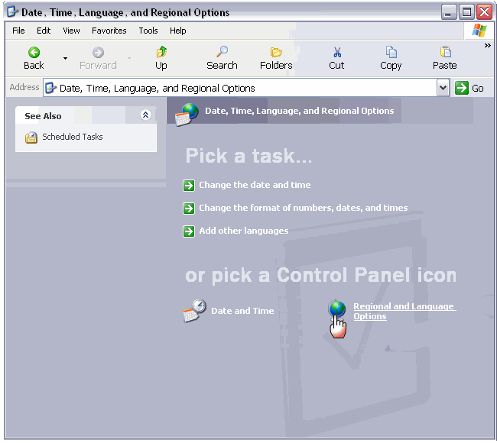Close the Control Panel window
497x443 pixels.
tap(484, 12)
